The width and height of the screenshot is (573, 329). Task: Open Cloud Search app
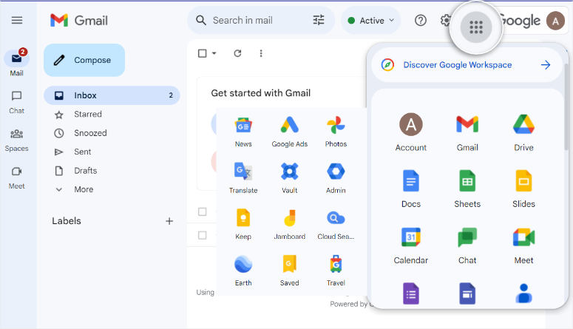click(336, 225)
